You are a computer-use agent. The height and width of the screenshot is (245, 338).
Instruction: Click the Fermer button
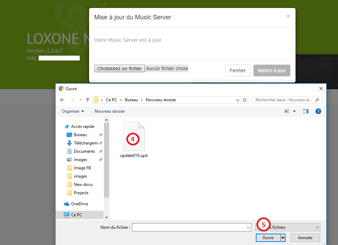click(238, 70)
